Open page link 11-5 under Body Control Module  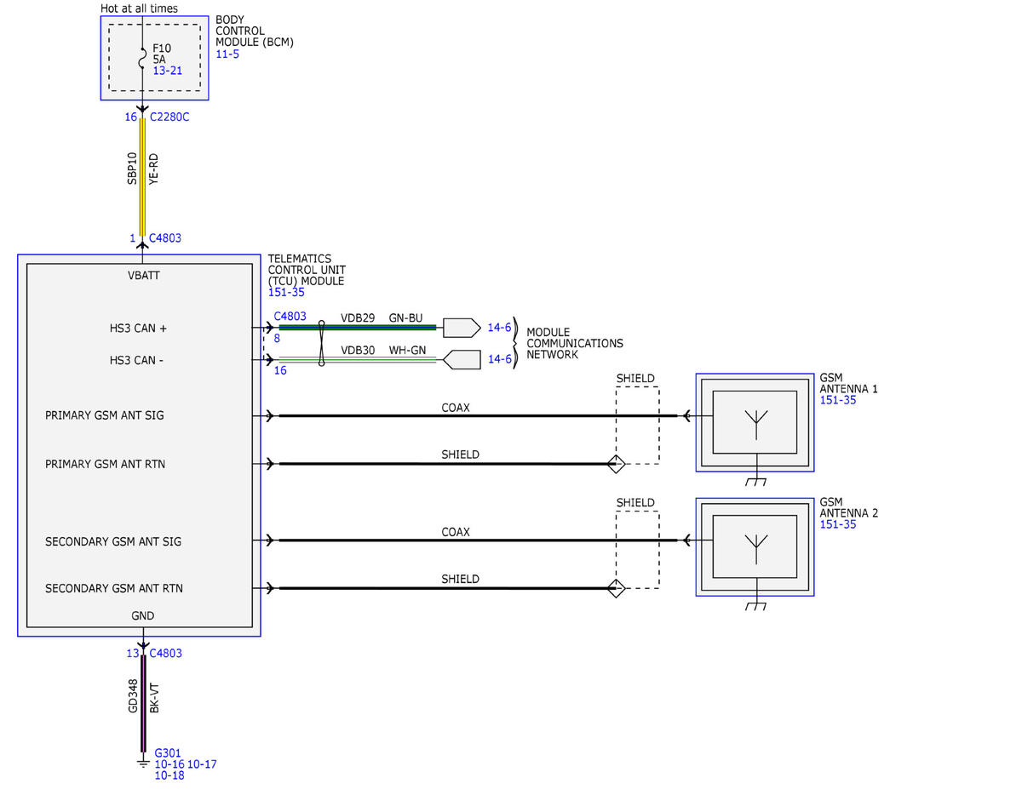[x=227, y=54]
